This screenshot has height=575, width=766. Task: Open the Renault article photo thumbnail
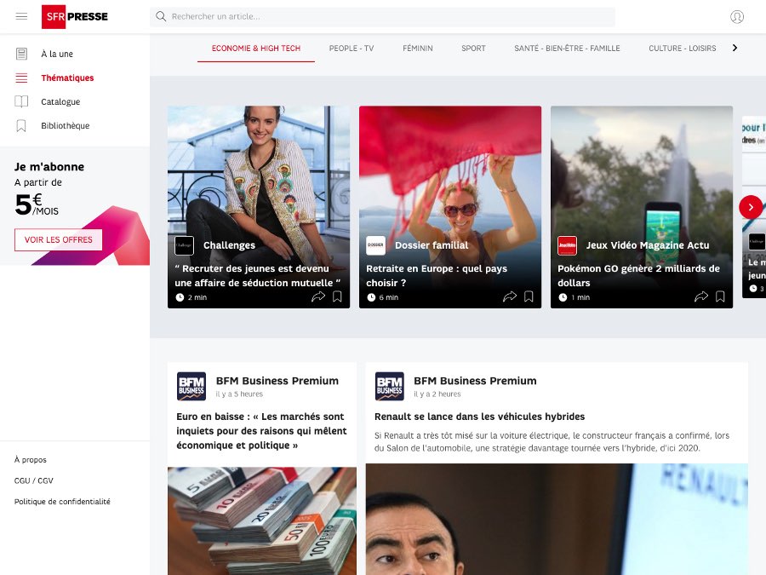click(557, 518)
